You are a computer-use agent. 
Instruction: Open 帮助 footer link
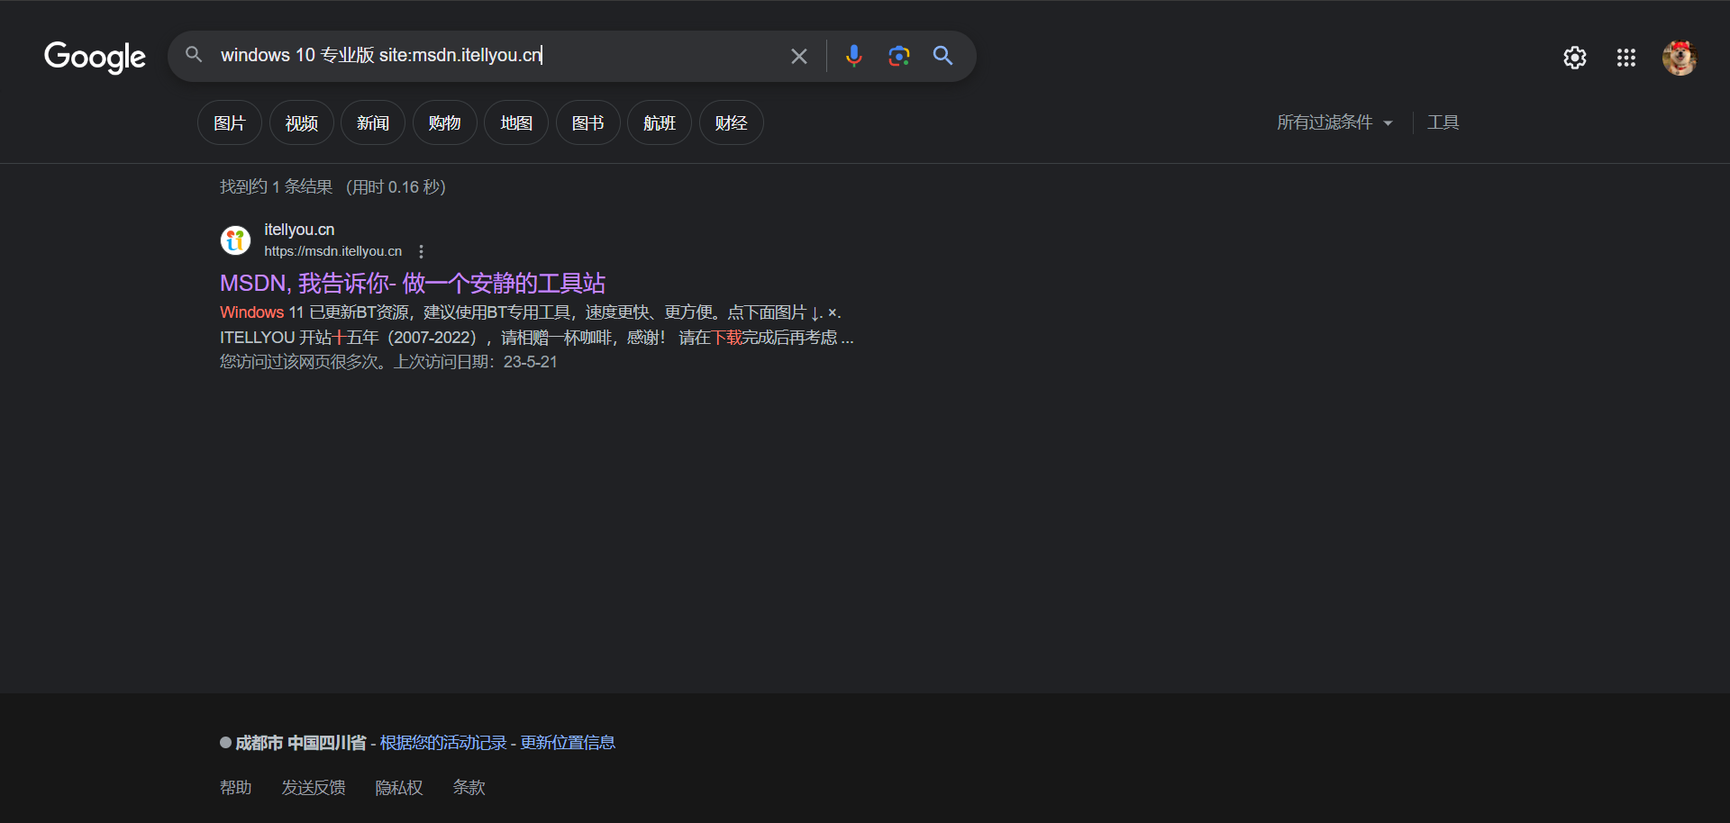pos(236,788)
